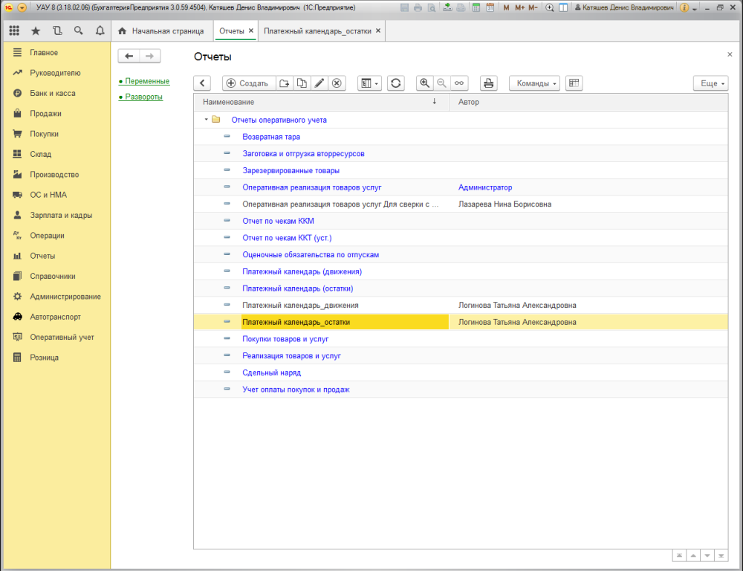Screen dimensions: 743x571
Task: Click the info icon in title bar
Action: pyautogui.click(x=684, y=7)
